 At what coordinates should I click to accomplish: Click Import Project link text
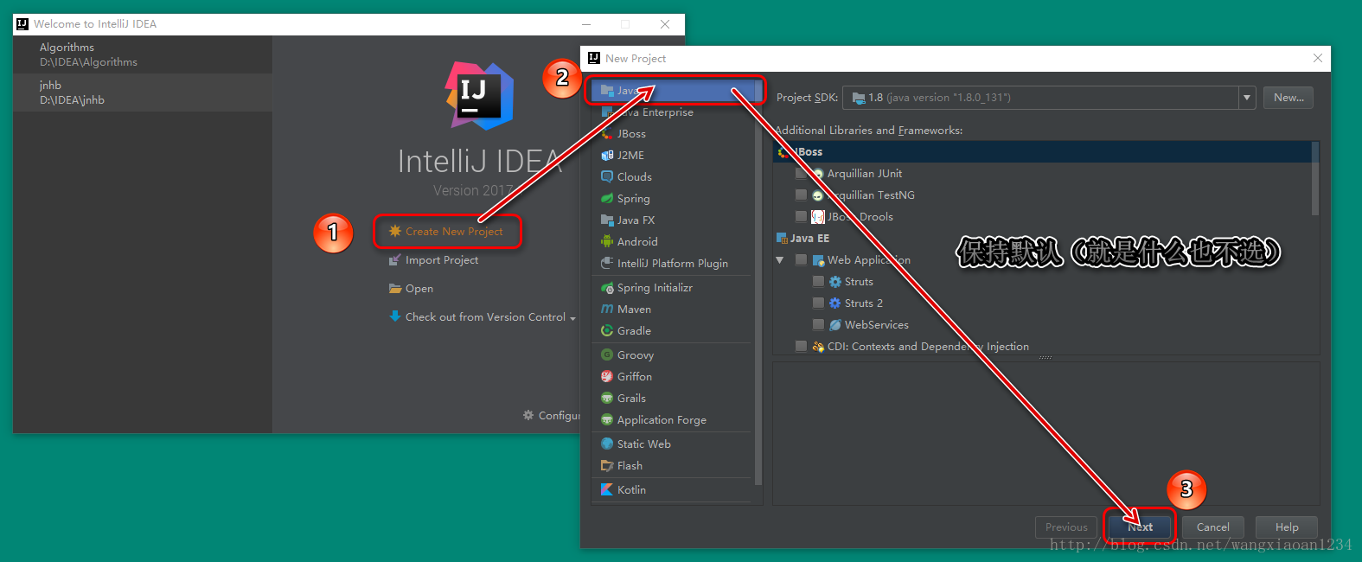tap(442, 260)
